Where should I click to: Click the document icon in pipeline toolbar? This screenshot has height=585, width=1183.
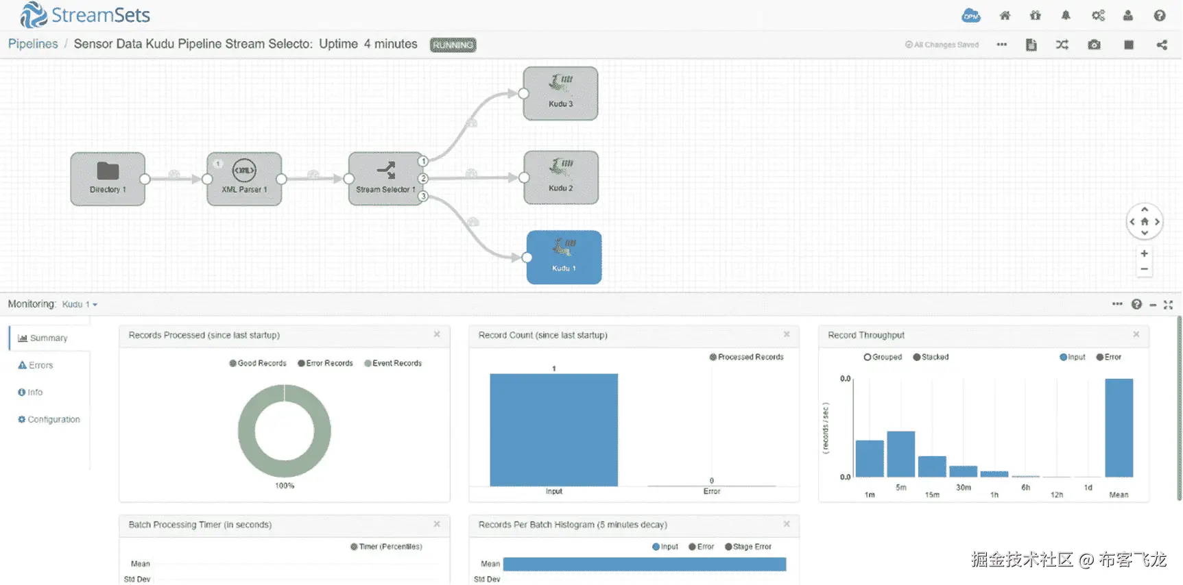click(x=1031, y=45)
